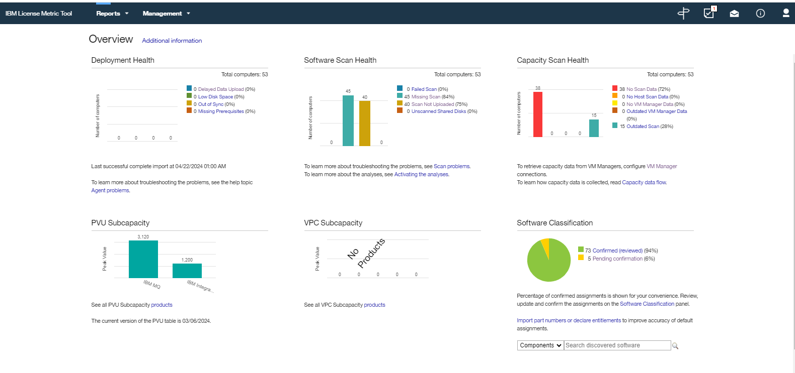Click the teal Outdated Scan legend swatch
Image resolution: width=795 pixels, height=373 pixels.
[x=615, y=126]
